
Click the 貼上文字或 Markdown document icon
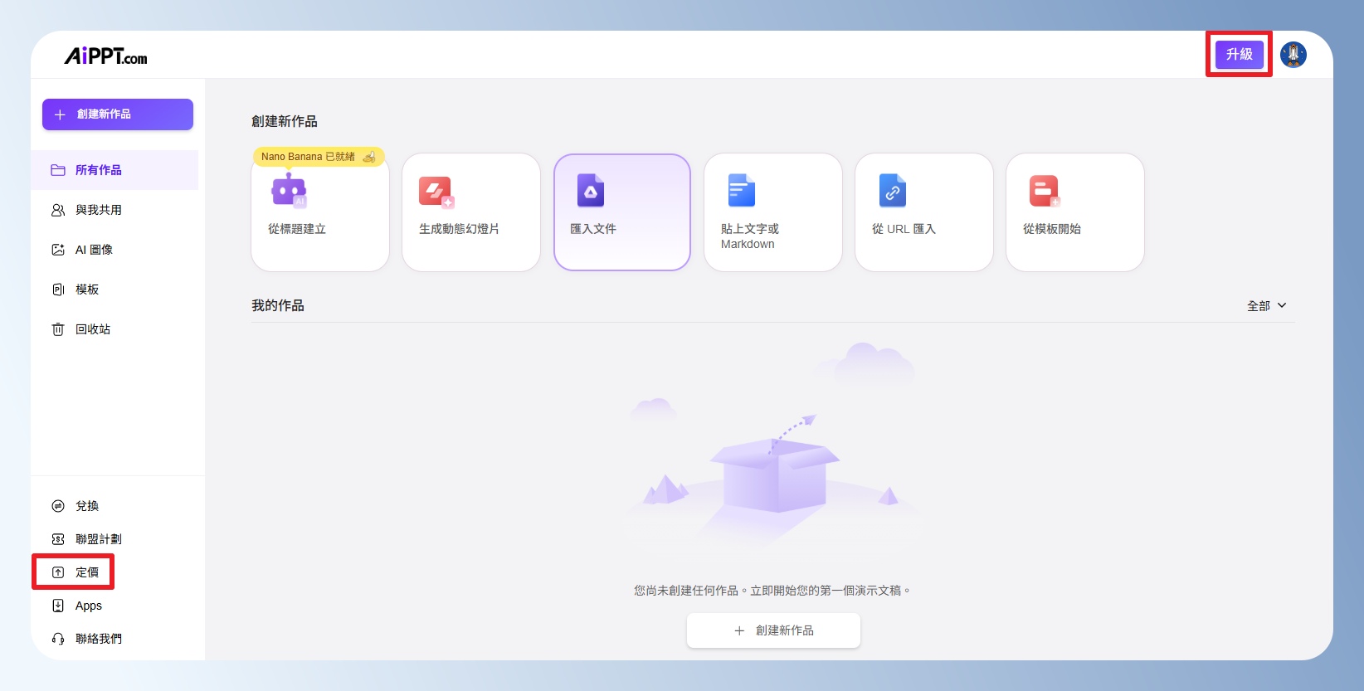(741, 191)
